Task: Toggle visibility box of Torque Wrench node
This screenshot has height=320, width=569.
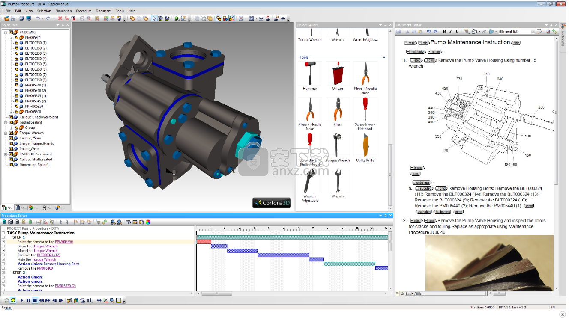Action: (11, 133)
